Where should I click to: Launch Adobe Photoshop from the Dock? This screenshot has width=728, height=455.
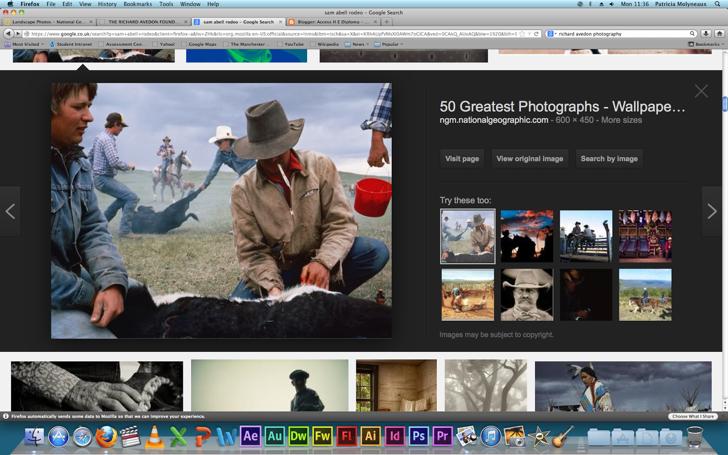419,436
